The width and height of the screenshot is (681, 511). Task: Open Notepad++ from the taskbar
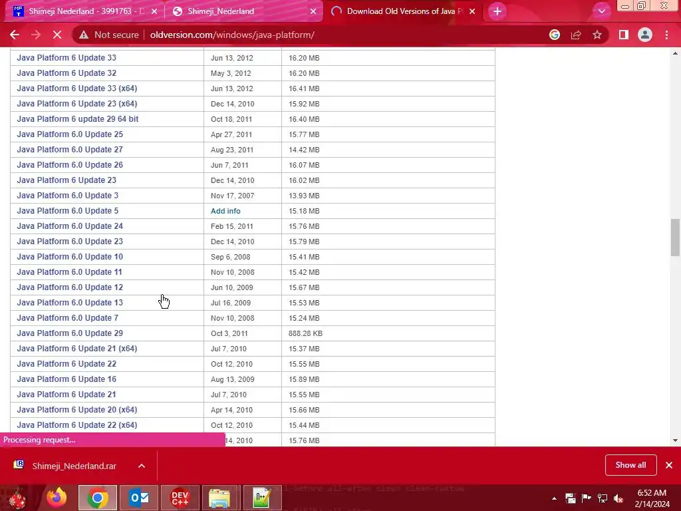(262, 498)
